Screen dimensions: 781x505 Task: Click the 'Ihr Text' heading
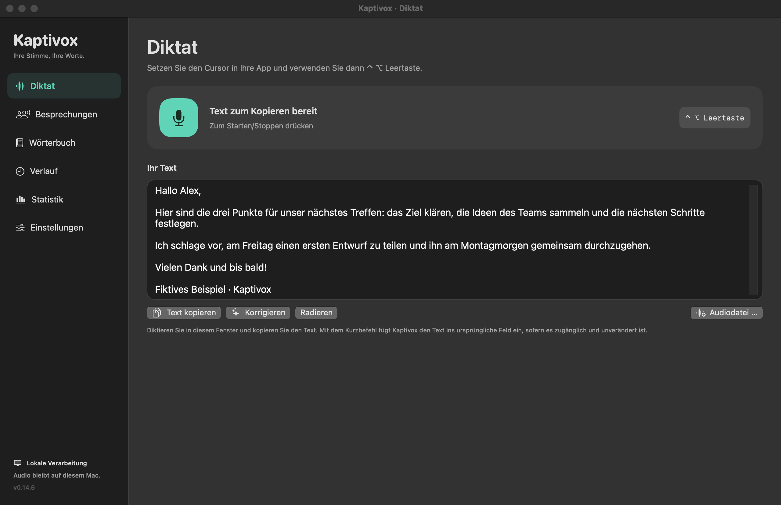coord(162,168)
